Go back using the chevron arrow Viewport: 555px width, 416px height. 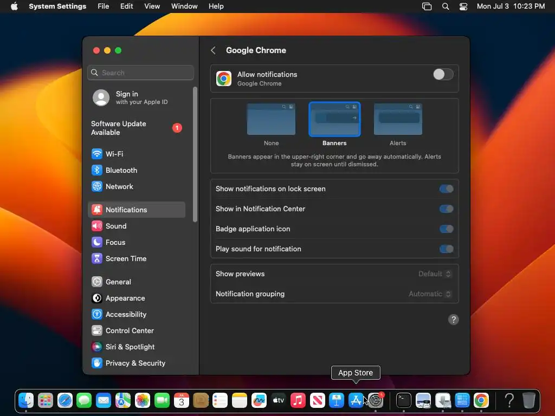coord(213,50)
